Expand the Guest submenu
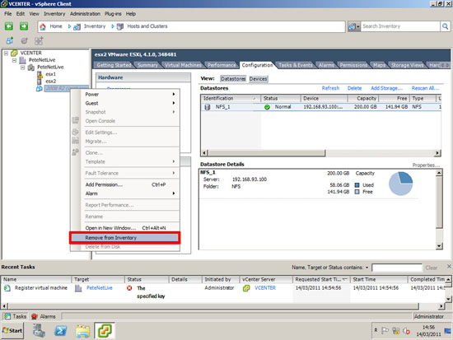The width and height of the screenshot is (453, 340). click(x=130, y=104)
